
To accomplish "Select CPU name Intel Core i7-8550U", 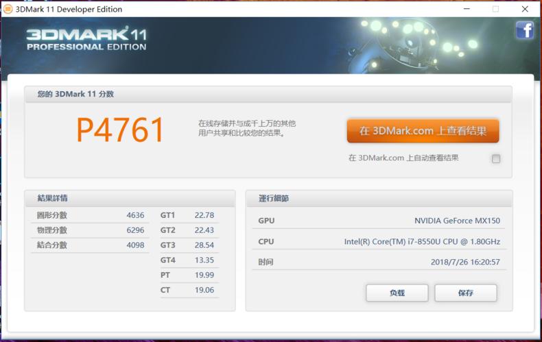I will 422,241.
